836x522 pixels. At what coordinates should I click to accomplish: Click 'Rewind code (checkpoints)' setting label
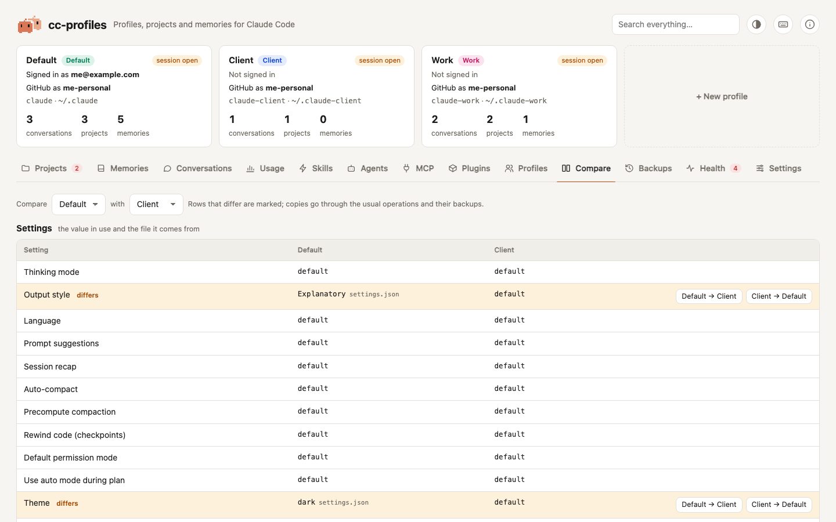[x=75, y=435]
